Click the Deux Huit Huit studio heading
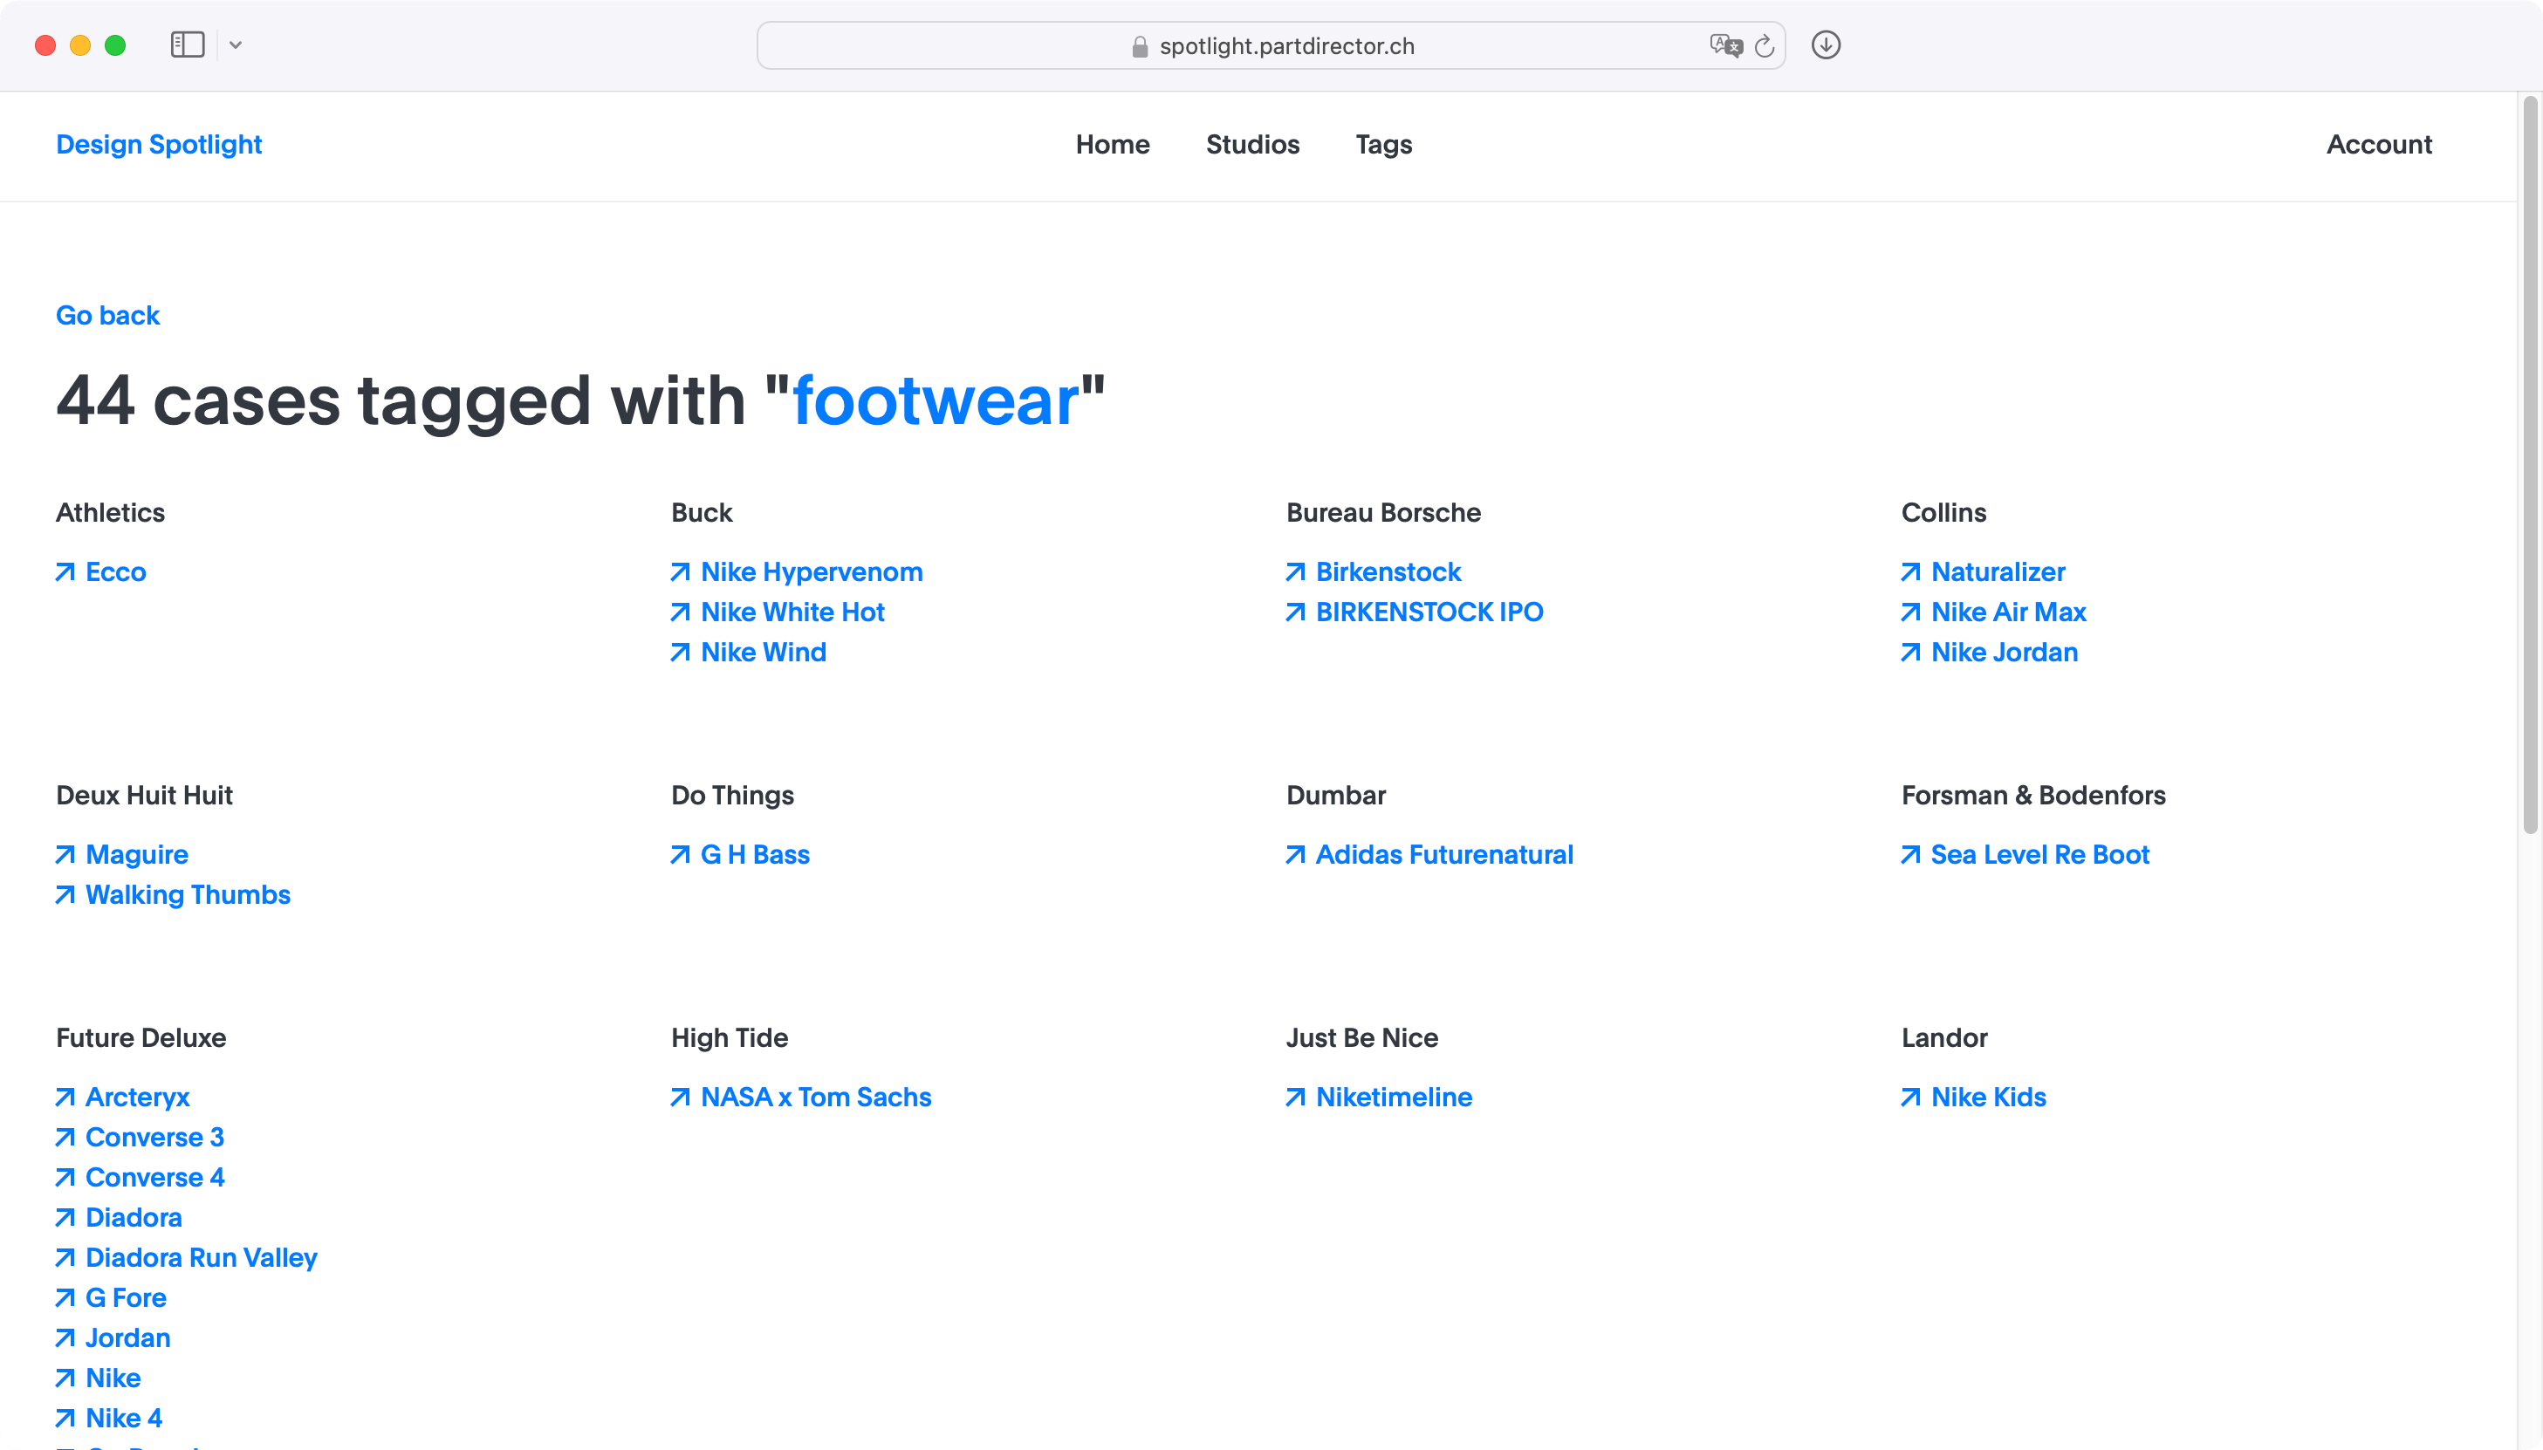The height and width of the screenshot is (1450, 2543). (145, 796)
